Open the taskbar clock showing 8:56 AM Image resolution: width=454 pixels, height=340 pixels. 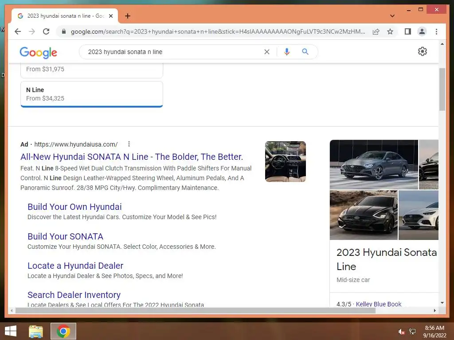click(x=434, y=332)
